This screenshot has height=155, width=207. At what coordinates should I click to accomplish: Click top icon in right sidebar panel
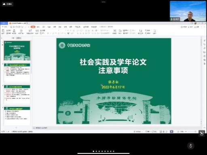pos(205,40)
